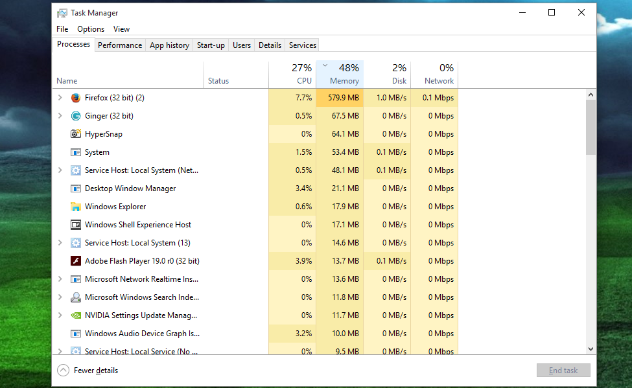This screenshot has width=632, height=388.
Task: Click the Microsoft Network Realtime Ins... icon
Action: (75, 279)
